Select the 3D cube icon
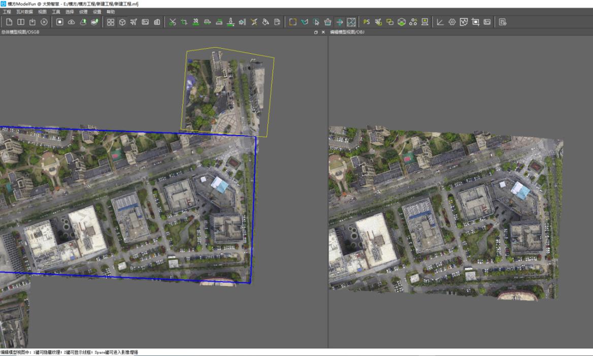The width and height of the screenshot is (593, 356). (x=122, y=22)
